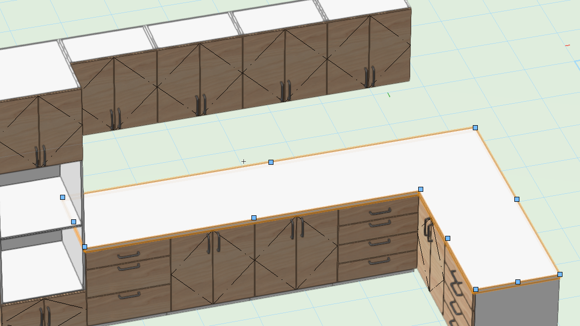Click the mid-edge handle on the countertop's back edge
The height and width of the screenshot is (326, 580).
(x=270, y=162)
